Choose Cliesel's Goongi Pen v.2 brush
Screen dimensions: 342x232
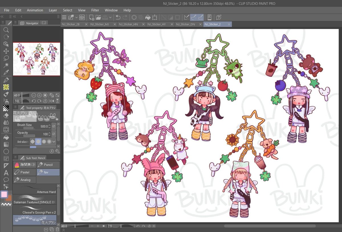[35, 210]
